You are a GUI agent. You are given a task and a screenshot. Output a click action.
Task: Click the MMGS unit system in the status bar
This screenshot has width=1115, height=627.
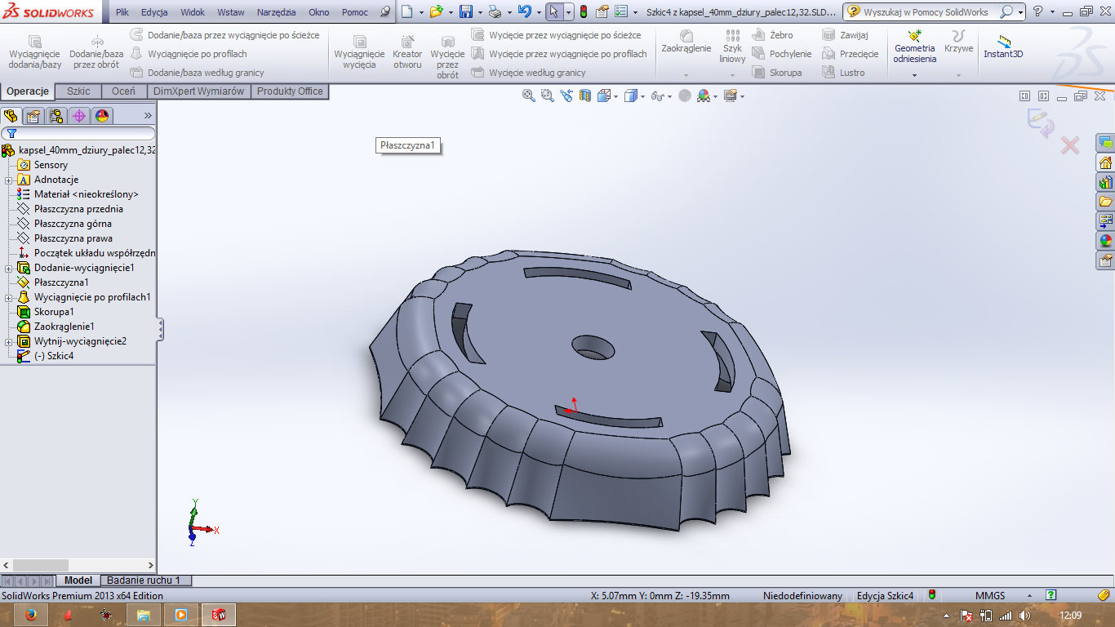[990, 596]
